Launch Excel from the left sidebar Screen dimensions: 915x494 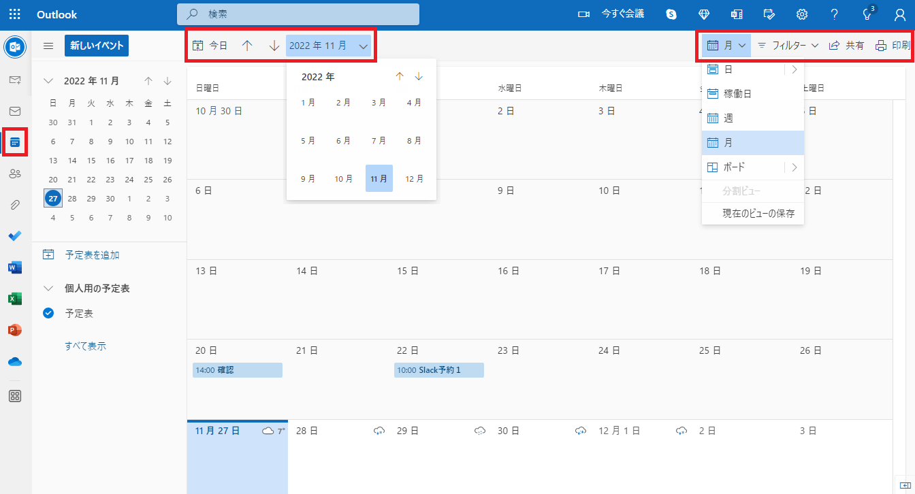coord(15,299)
